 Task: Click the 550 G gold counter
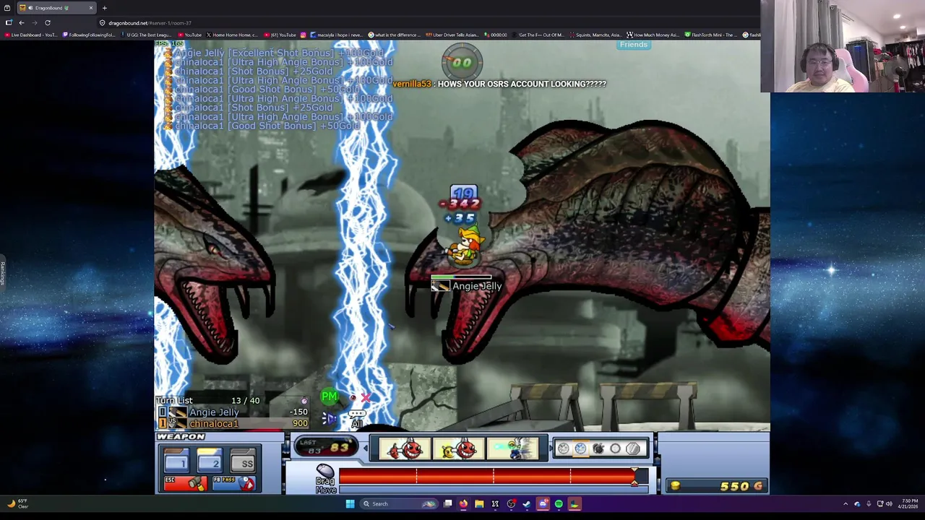tap(718, 486)
